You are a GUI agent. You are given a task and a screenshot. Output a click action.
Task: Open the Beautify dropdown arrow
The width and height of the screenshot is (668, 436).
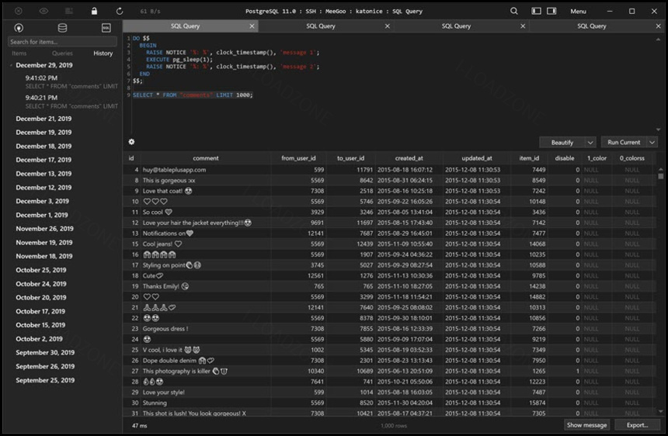(x=590, y=143)
